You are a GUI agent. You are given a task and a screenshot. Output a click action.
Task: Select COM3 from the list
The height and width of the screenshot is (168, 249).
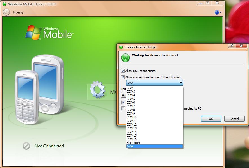coord(155,92)
